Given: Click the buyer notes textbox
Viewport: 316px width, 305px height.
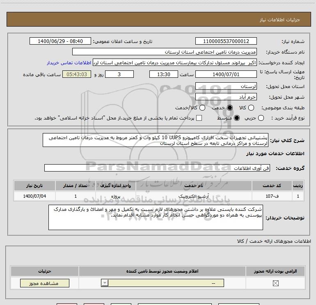Looking at the screenshot, I should 156,217.
